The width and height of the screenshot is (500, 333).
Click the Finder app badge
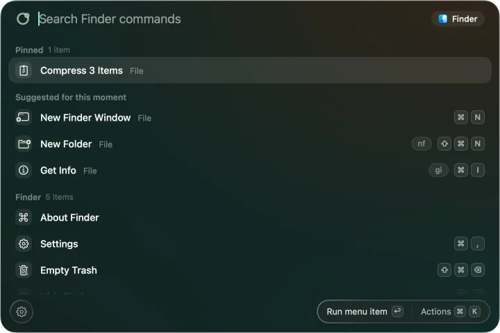pos(458,19)
